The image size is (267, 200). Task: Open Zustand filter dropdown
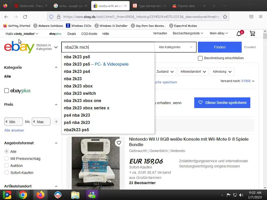pyautogui.click(x=165, y=72)
